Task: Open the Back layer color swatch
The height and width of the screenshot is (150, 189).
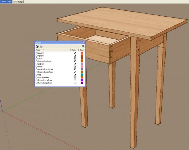Action: (82, 58)
